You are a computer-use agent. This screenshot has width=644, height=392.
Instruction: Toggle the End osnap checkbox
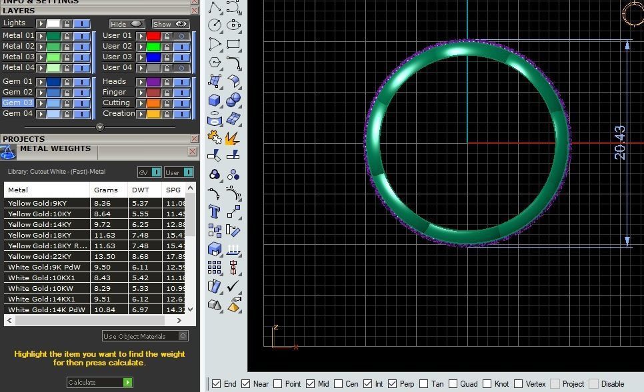click(217, 384)
